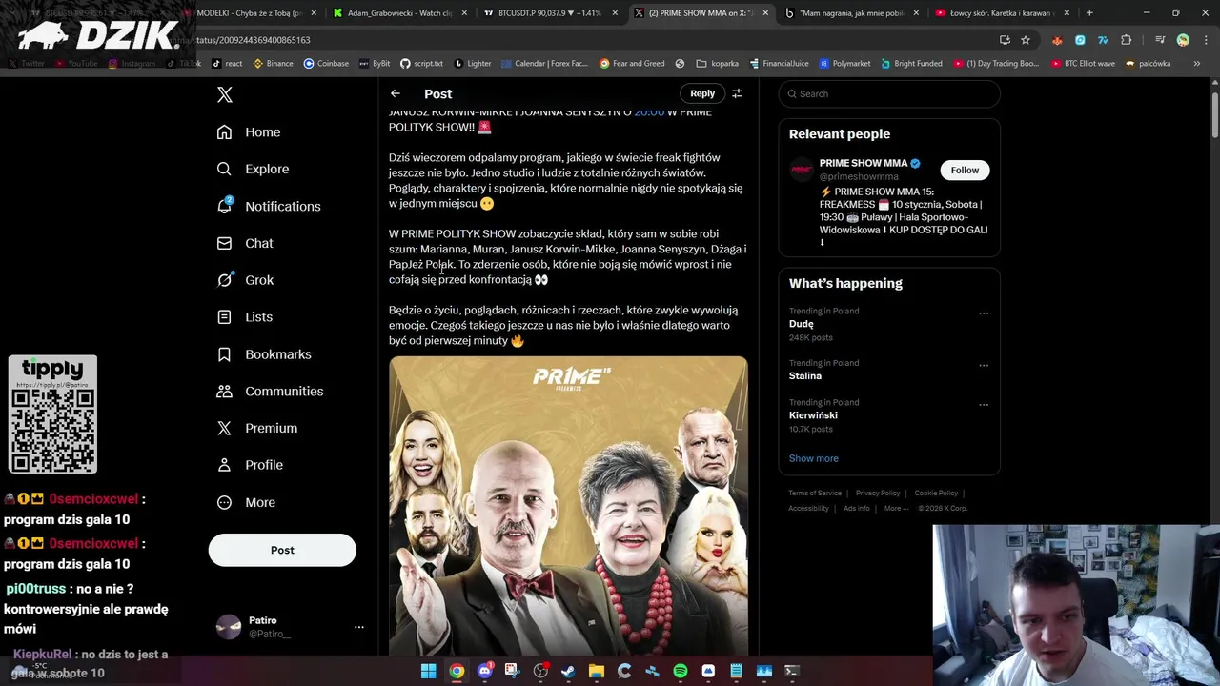The image size is (1220, 686).
Task: Close the PRIME SHOW MMA tab
Action: point(764,13)
